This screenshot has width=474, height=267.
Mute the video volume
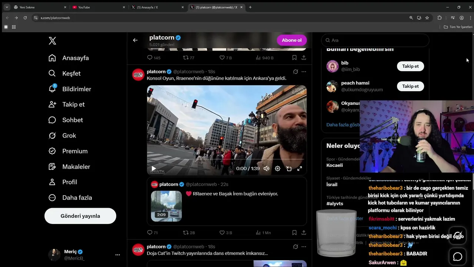(266, 168)
